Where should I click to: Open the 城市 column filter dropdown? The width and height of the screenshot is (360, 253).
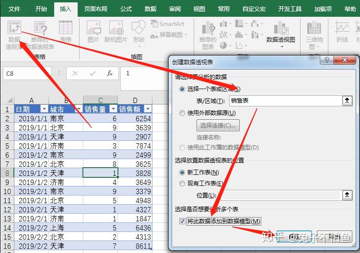tap(79, 109)
